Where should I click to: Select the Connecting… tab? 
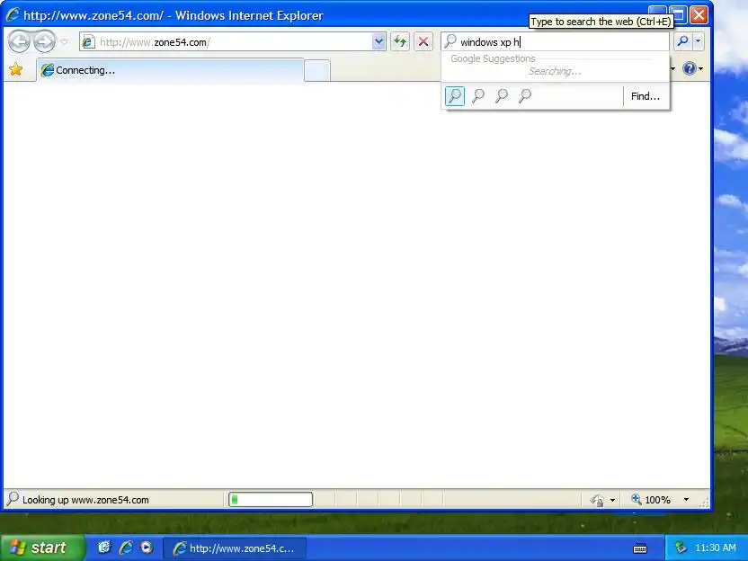point(170,70)
